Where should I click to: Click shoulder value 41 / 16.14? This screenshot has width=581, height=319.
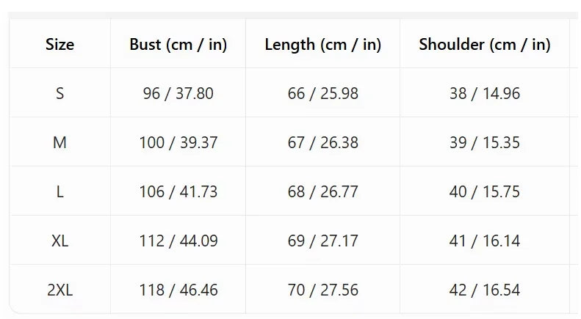tap(485, 241)
